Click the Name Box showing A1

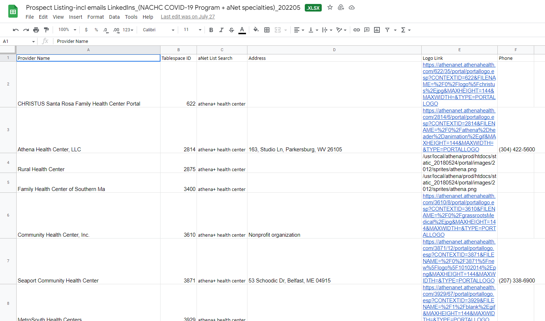click(16, 41)
